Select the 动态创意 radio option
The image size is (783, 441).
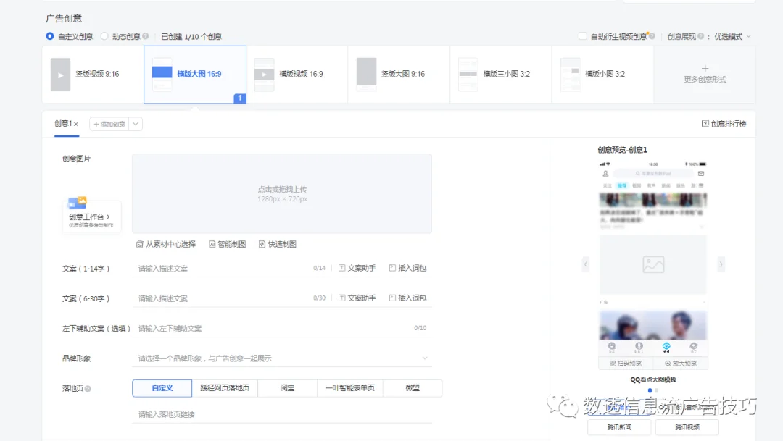(104, 36)
